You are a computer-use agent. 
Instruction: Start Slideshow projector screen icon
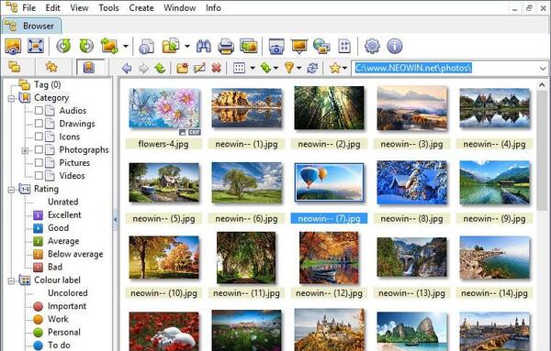coord(299,46)
